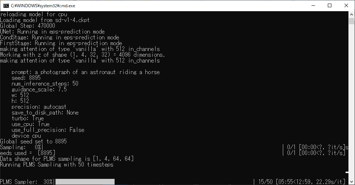Open the cmd.exe system menu icon

coord(6,6)
